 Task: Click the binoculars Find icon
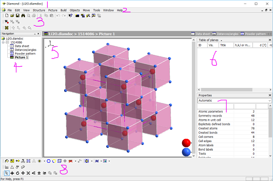pyautogui.click(x=23, y=15)
